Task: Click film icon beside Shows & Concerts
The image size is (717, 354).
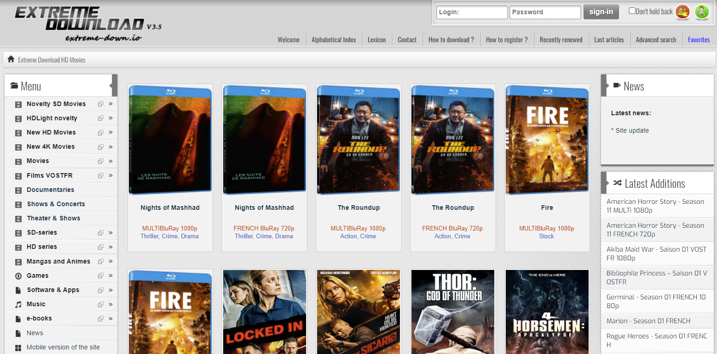Action: tap(18, 204)
